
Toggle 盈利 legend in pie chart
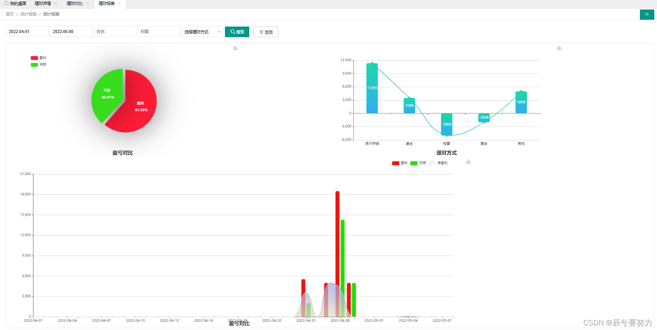point(38,58)
